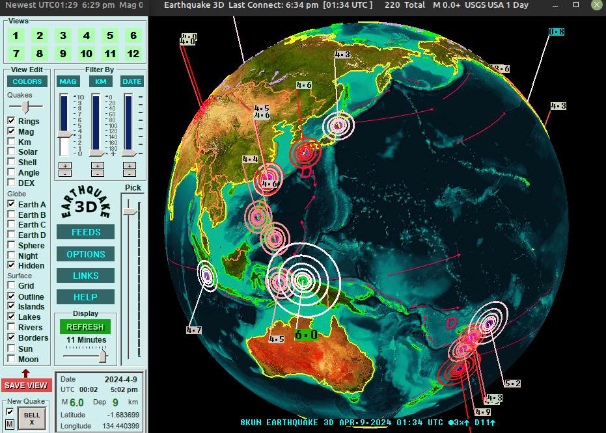This screenshot has height=433, width=606.
Task: Uncheck the Mag labels checkbox
Action: pos(11,131)
